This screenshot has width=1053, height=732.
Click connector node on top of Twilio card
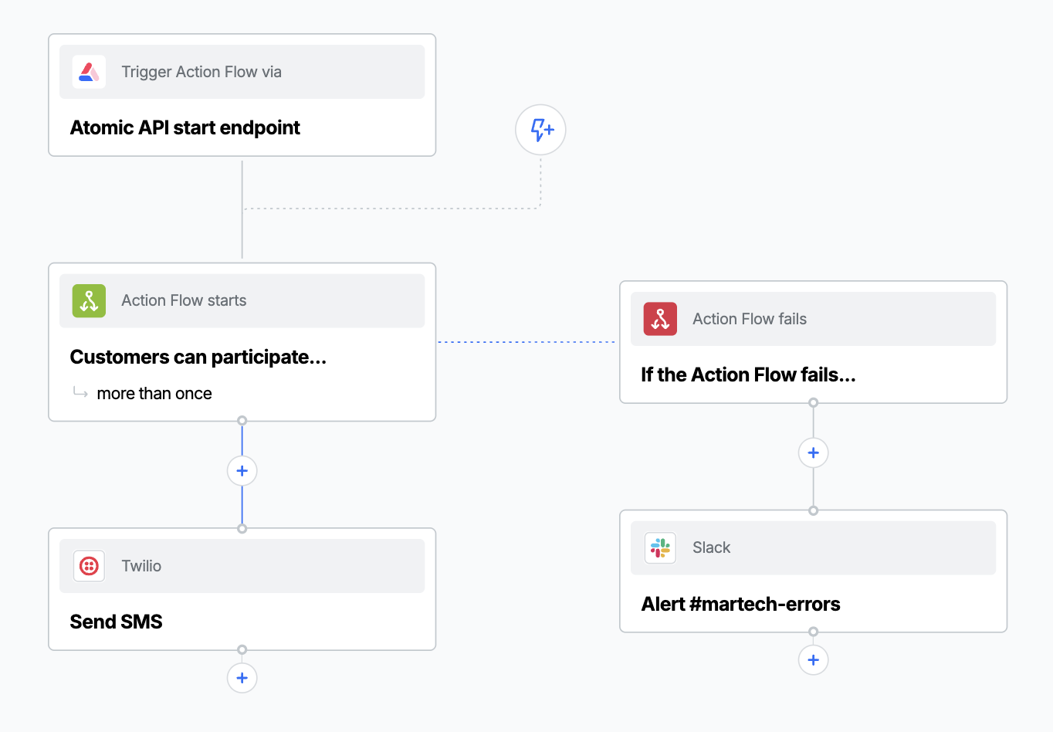242,529
